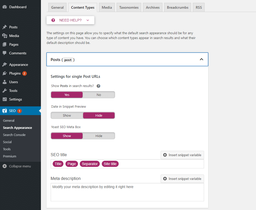This screenshot has width=256, height=210.
Task: Click the help question mark beside search results
Action: coord(98,86)
